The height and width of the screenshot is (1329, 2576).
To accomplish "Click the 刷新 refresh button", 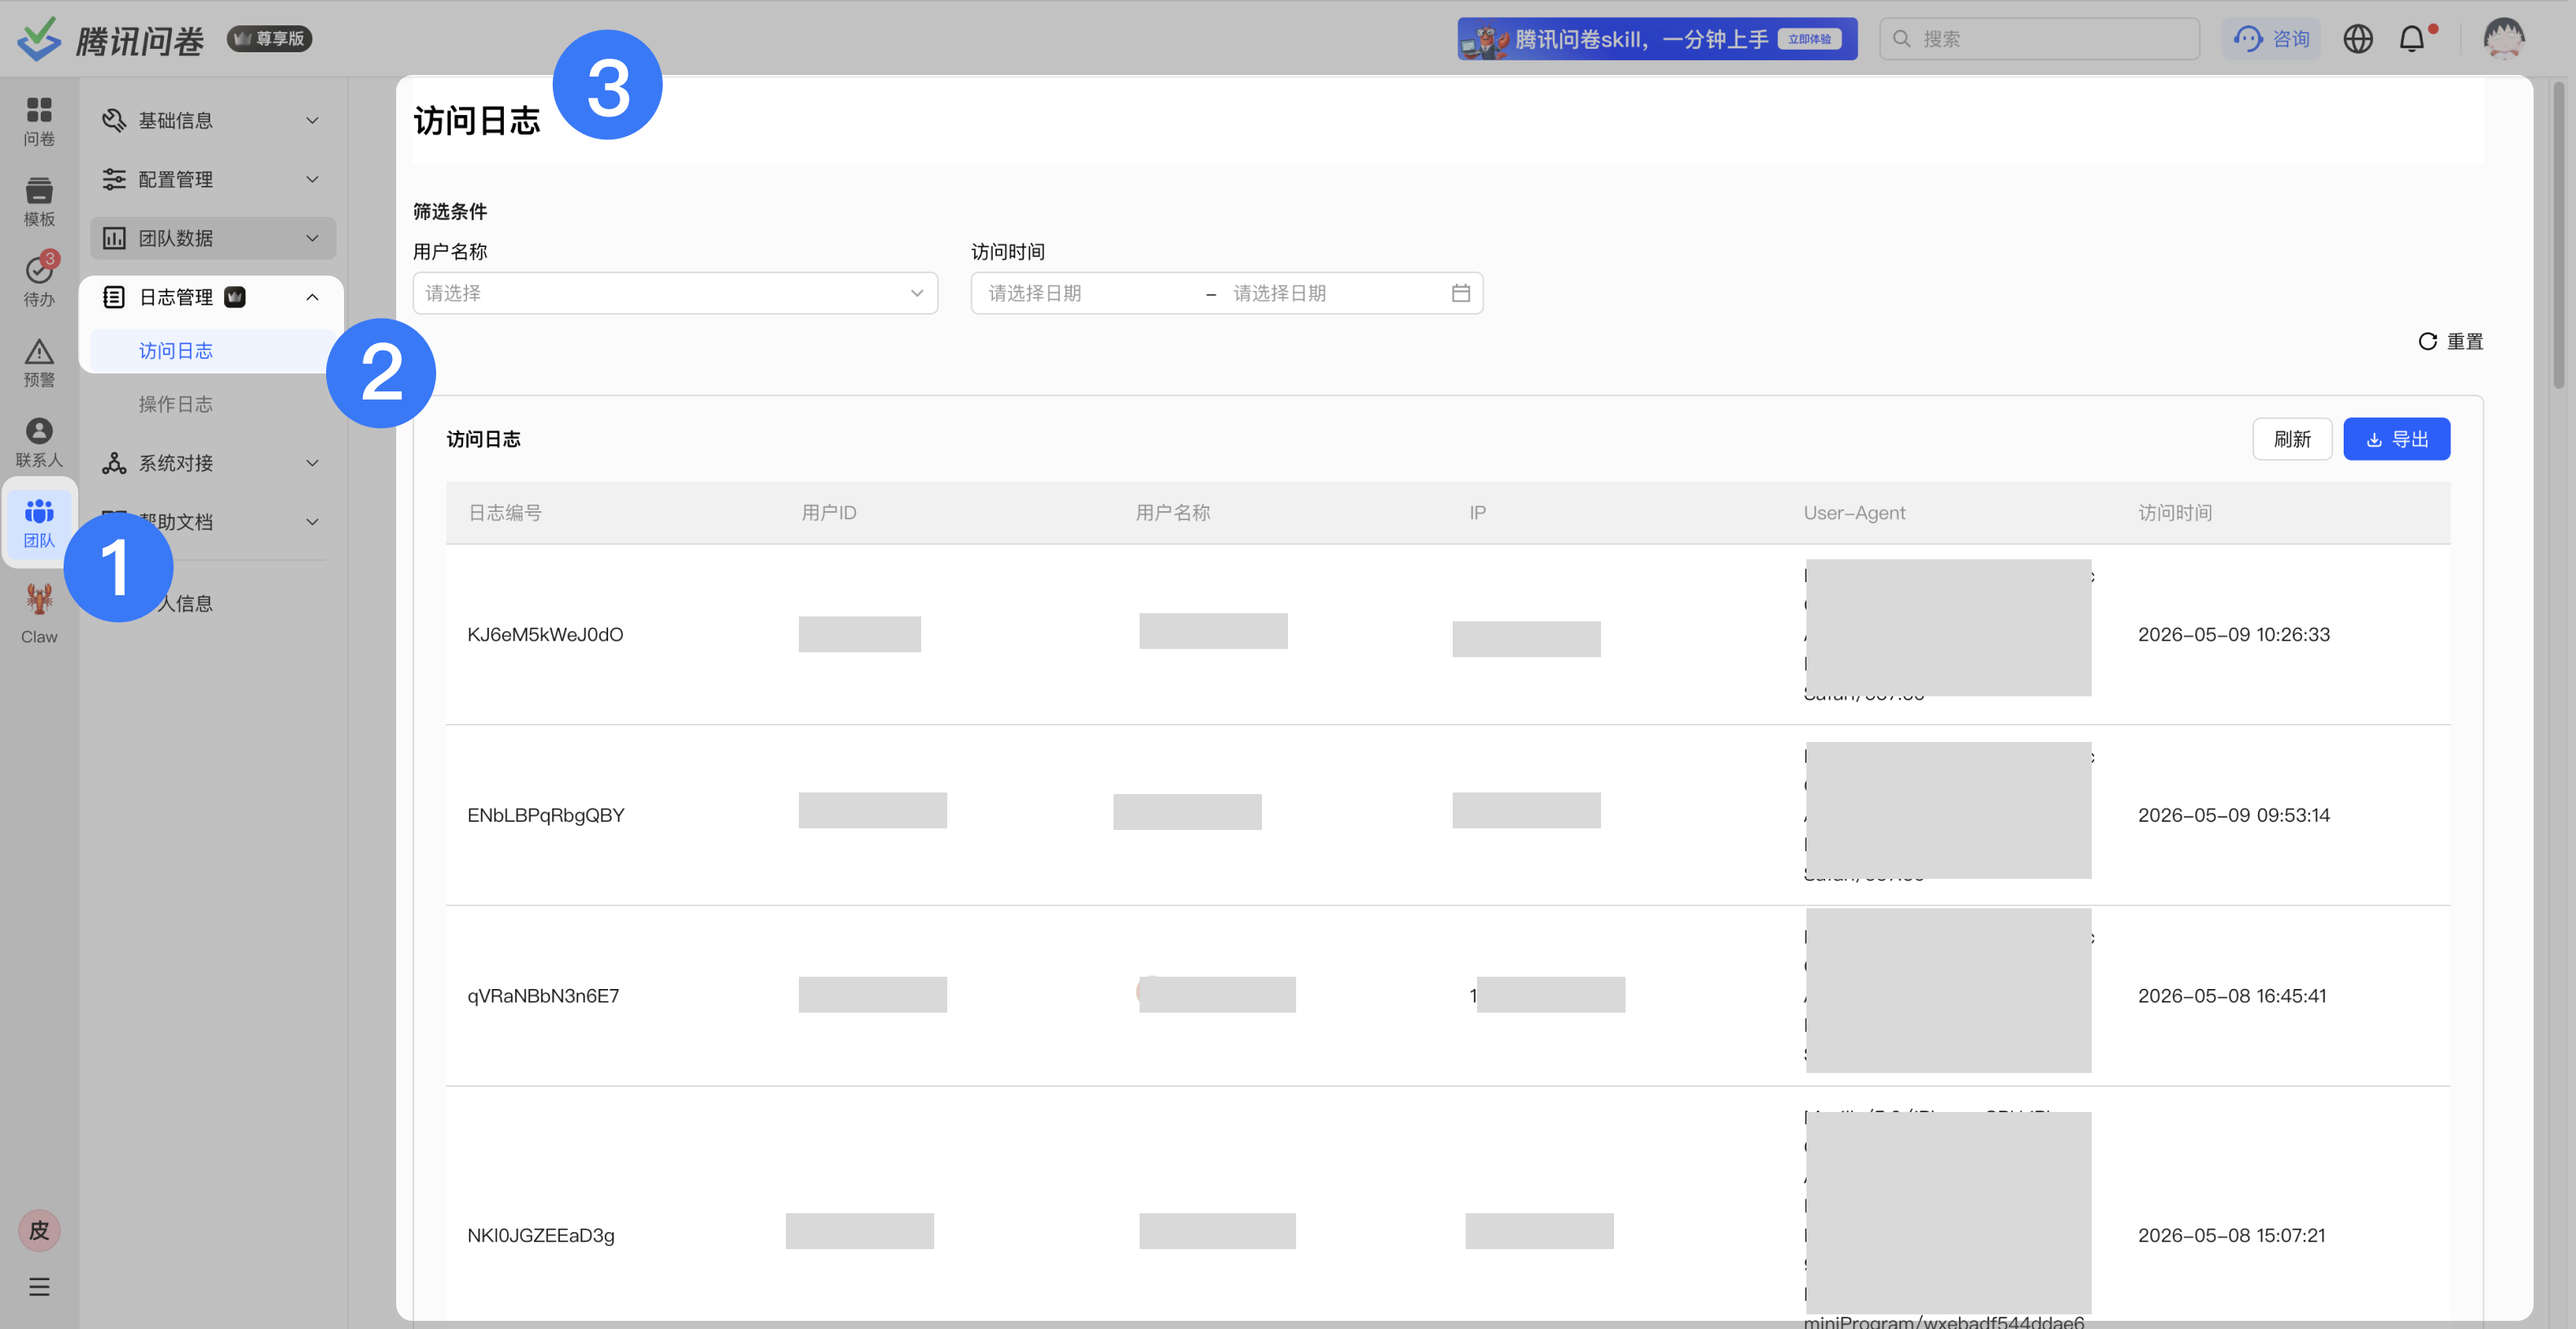I will click(2291, 439).
